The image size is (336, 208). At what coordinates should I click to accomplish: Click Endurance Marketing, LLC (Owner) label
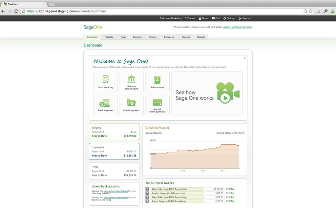pos(177,18)
